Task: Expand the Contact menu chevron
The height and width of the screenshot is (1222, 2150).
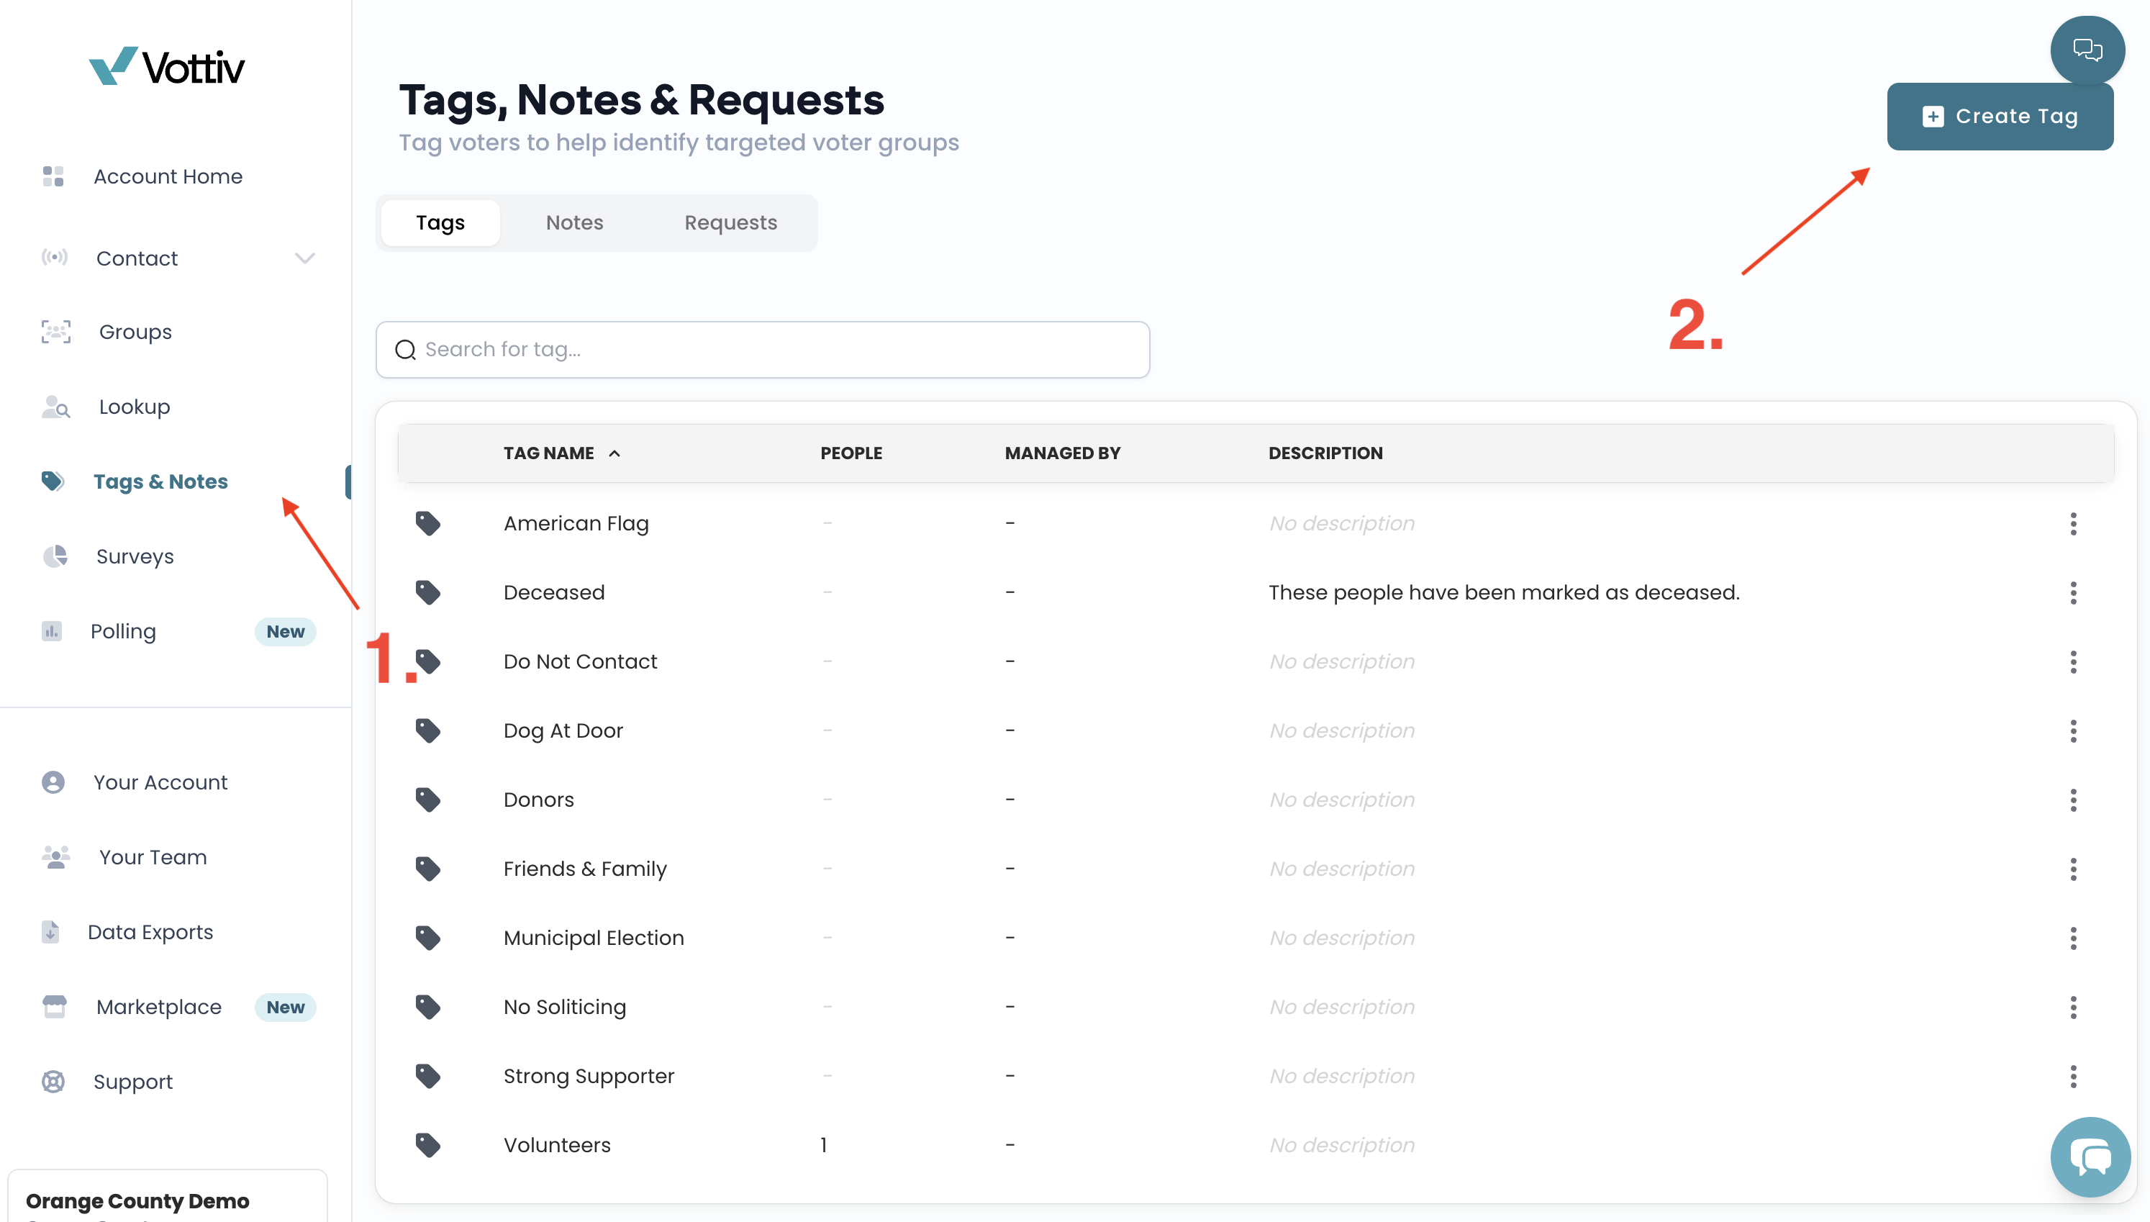Action: click(x=304, y=258)
